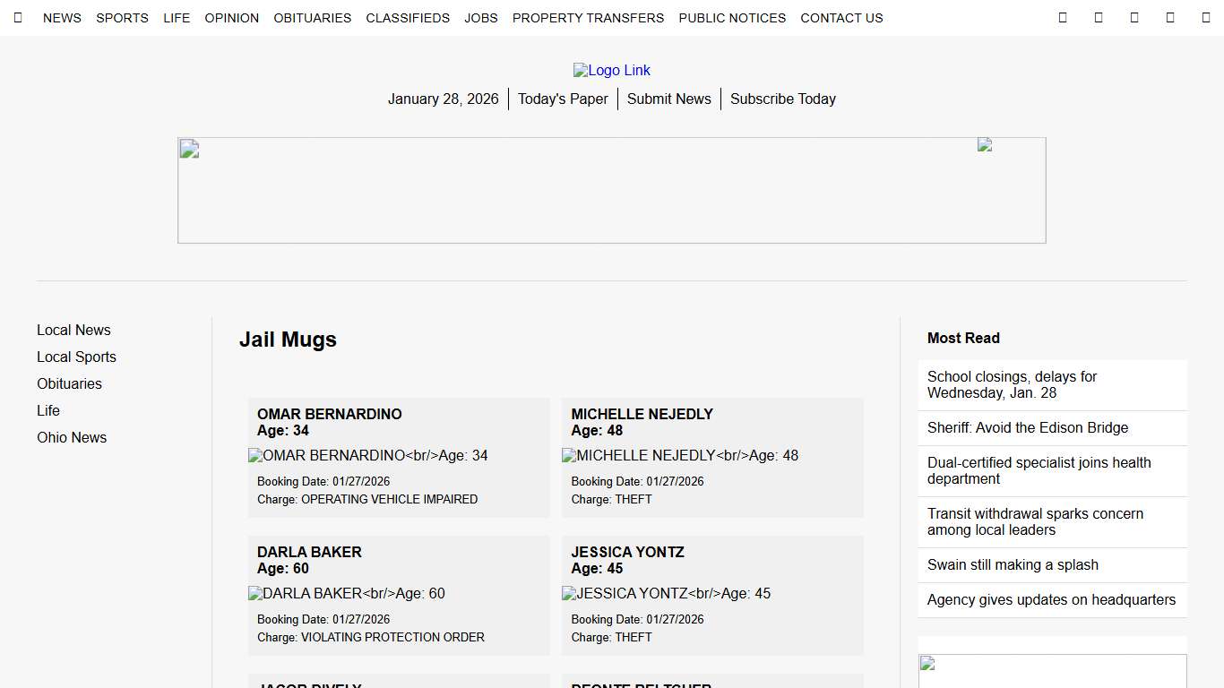This screenshot has height=688, width=1224.
Task: Open the CLASSIFIEDS navigation item
Action: 408,18
